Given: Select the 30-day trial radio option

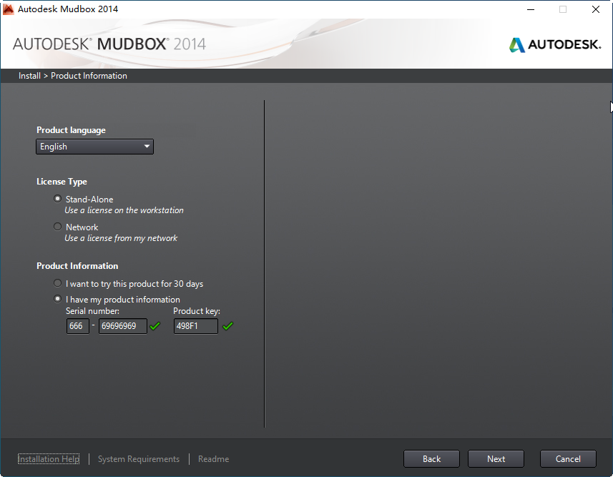Looking at the screenshot, I should click(57, 283).
